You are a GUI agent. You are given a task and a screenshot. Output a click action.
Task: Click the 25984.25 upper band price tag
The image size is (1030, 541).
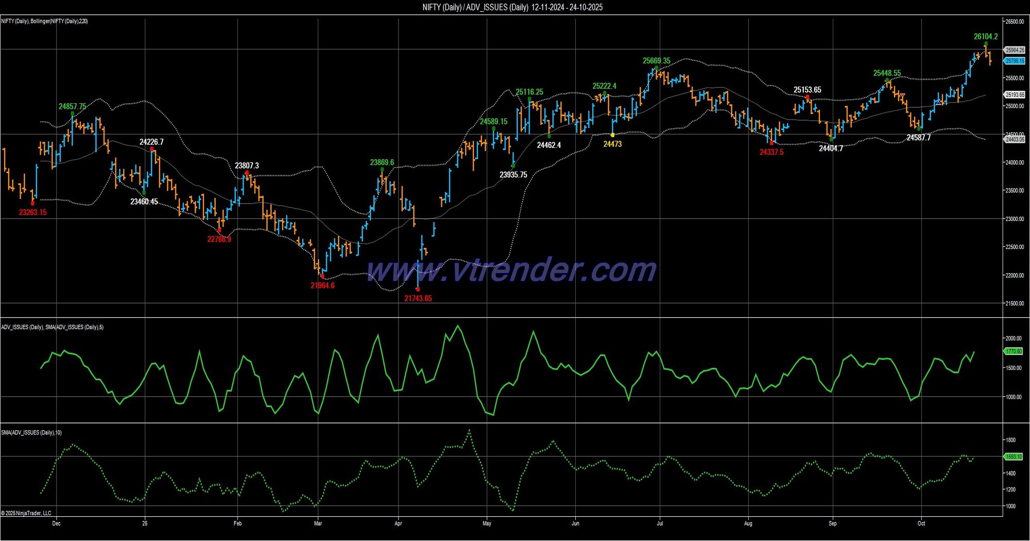tap(1015, 50)
